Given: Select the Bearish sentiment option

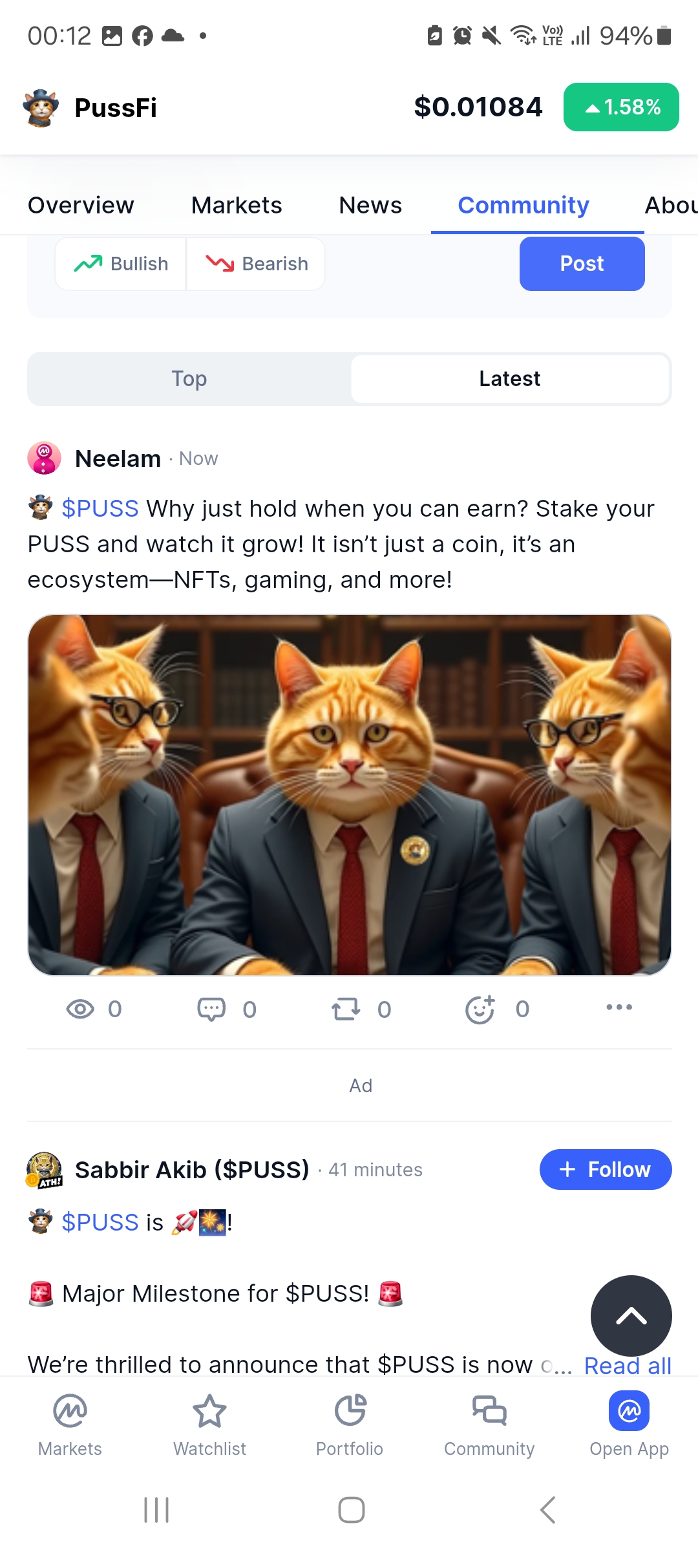Looking at the screenshot, I should pyautogui.click(x=256, y=264).
